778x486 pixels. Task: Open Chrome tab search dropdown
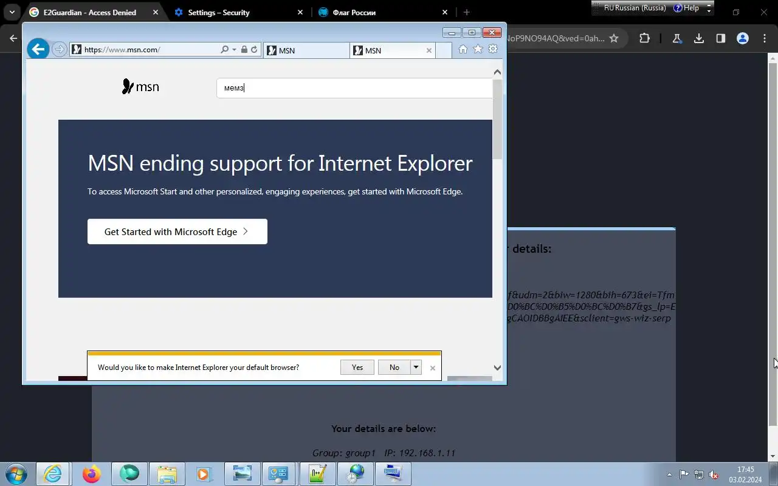(x=12, y=12)
